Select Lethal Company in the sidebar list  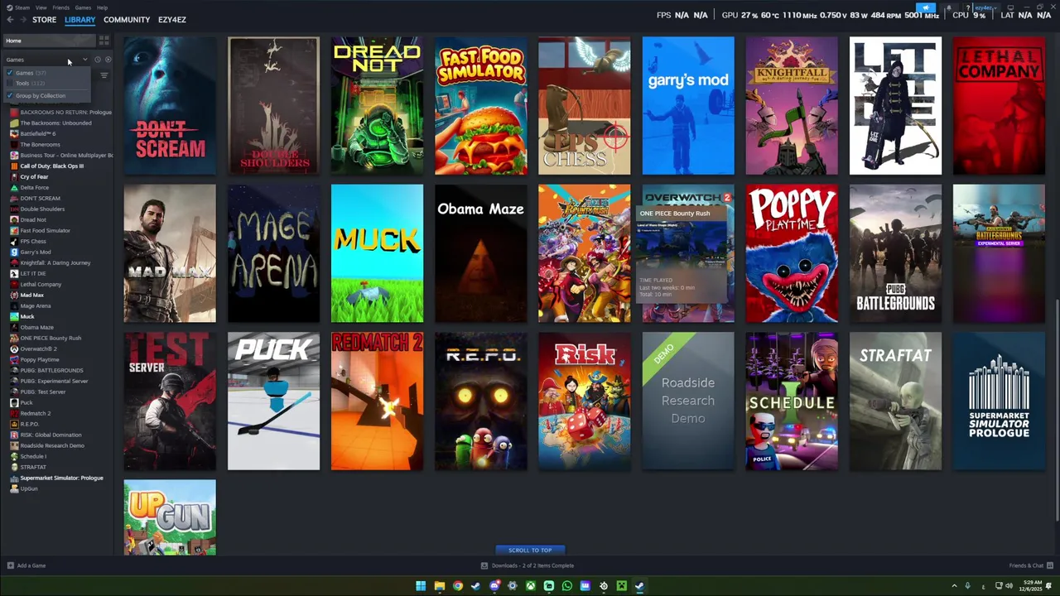tap(41, 284)
